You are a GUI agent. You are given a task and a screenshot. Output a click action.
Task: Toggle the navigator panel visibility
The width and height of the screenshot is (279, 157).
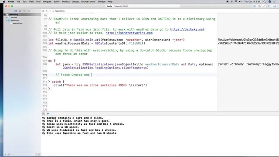270,6
